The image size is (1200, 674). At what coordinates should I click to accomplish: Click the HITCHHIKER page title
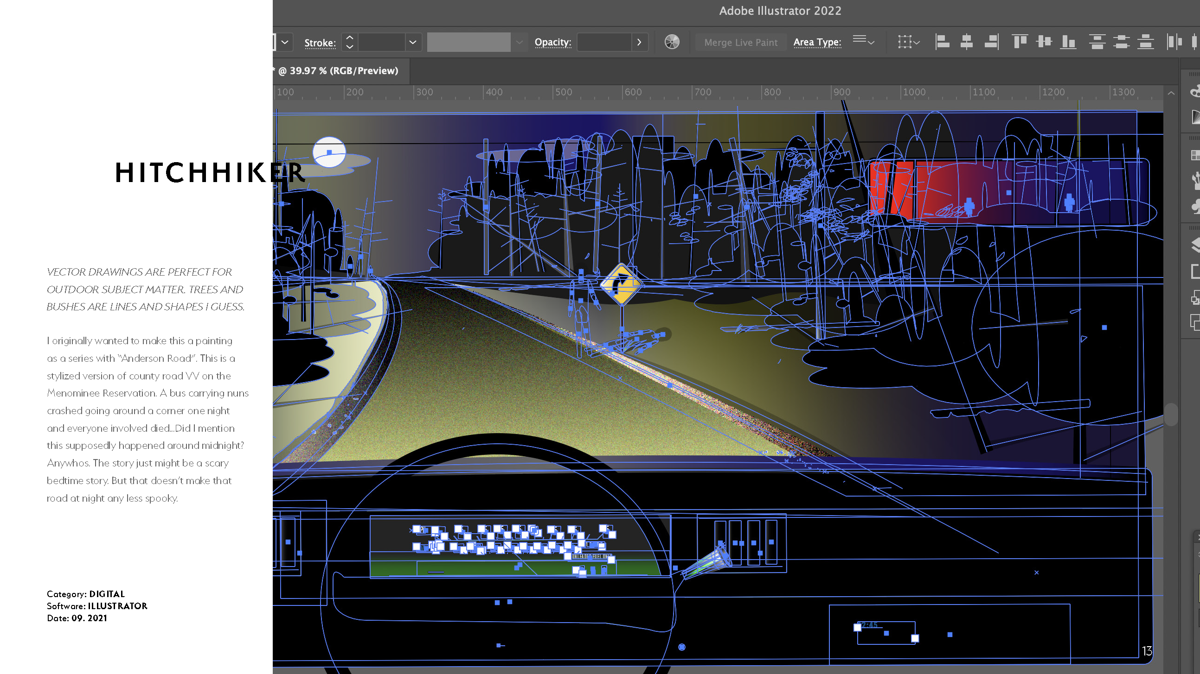point(211,173)
